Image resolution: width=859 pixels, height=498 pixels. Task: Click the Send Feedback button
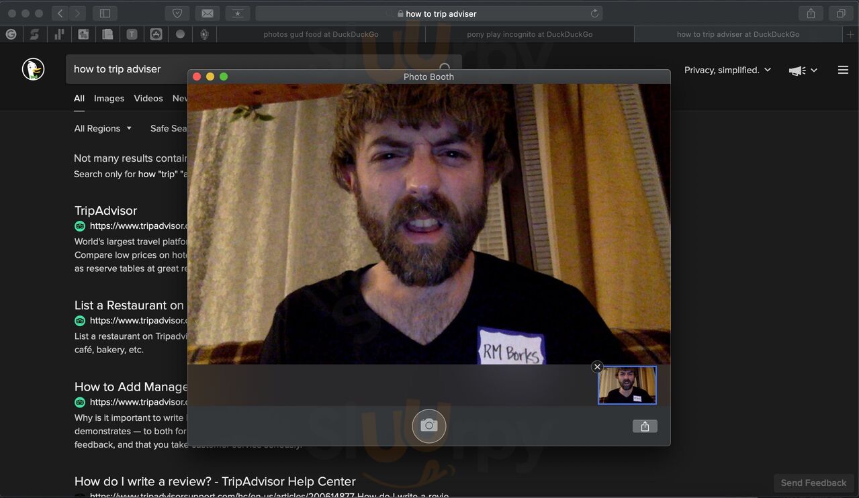click(x=813, y=483)
